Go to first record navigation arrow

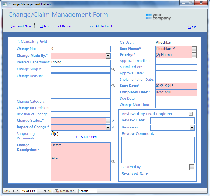(x=13, y=191)
